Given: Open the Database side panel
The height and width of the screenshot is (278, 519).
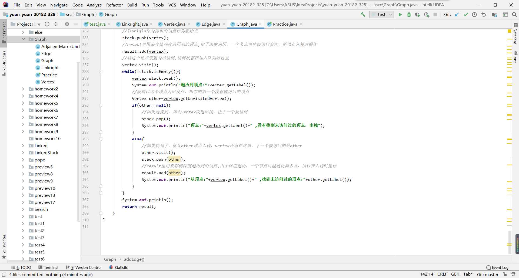Looking at the screenshot, I should point(515,33).
